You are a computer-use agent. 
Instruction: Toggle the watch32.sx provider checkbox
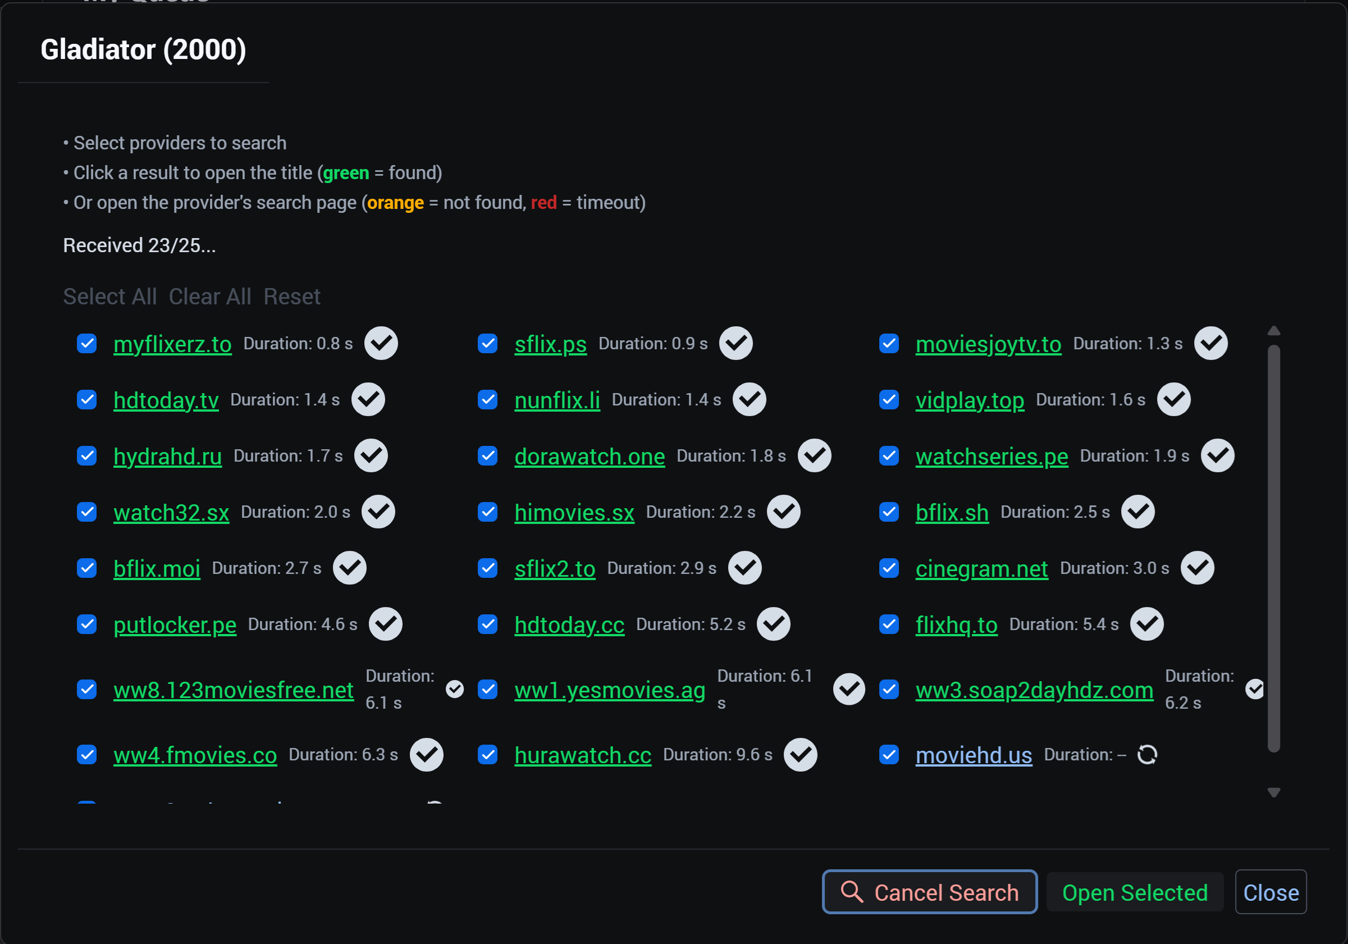pyautogui.click(x=87, y=512)
